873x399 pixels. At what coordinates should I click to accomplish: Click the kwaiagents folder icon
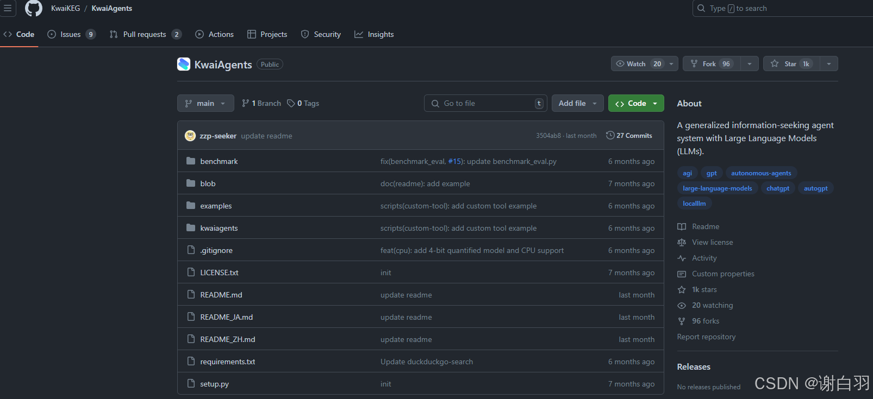point(191,227)
